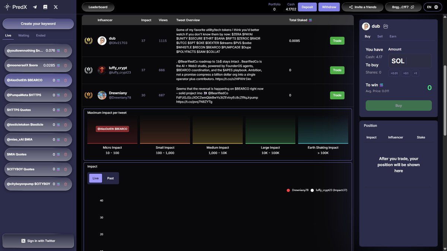The image size is (447, 251).
Task: Trade on dub's tweet
Action: coord(336,41)
